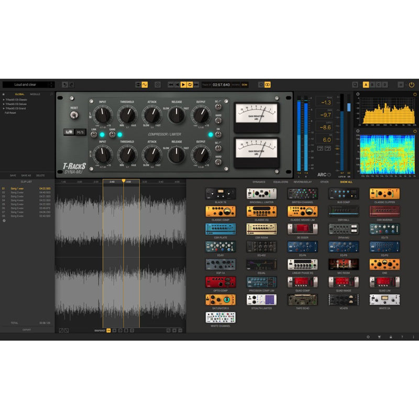Toggle the Gang switch on Dyna-Mu

112,134
